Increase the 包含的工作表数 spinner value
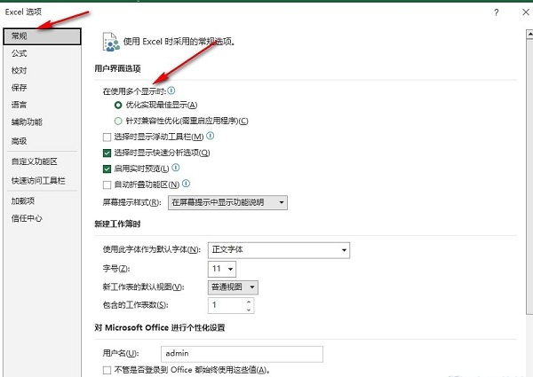The height and width of the screenshot is (377, 533). tap(250, 302)
